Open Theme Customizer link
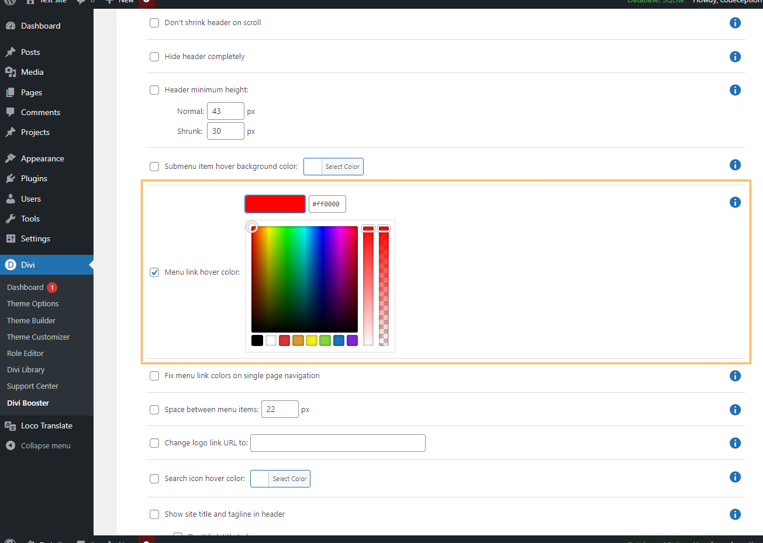763x543 pixels. pos(38,337)
